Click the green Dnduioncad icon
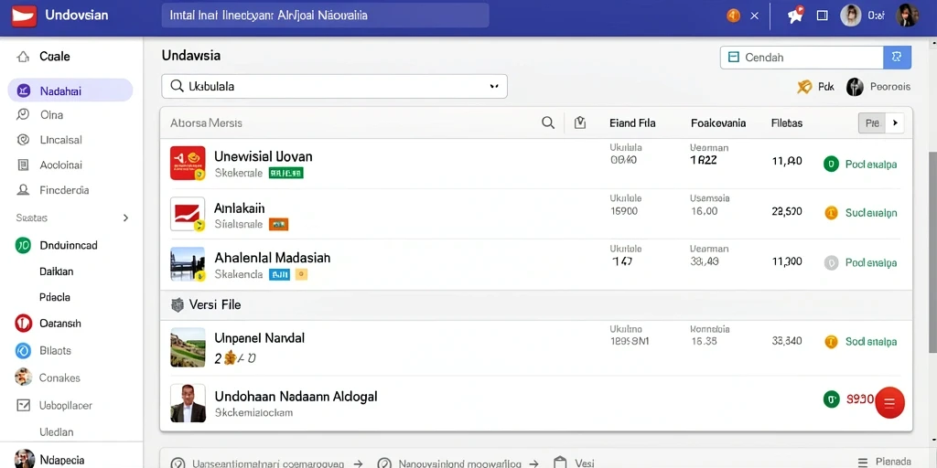 [23, 245]
